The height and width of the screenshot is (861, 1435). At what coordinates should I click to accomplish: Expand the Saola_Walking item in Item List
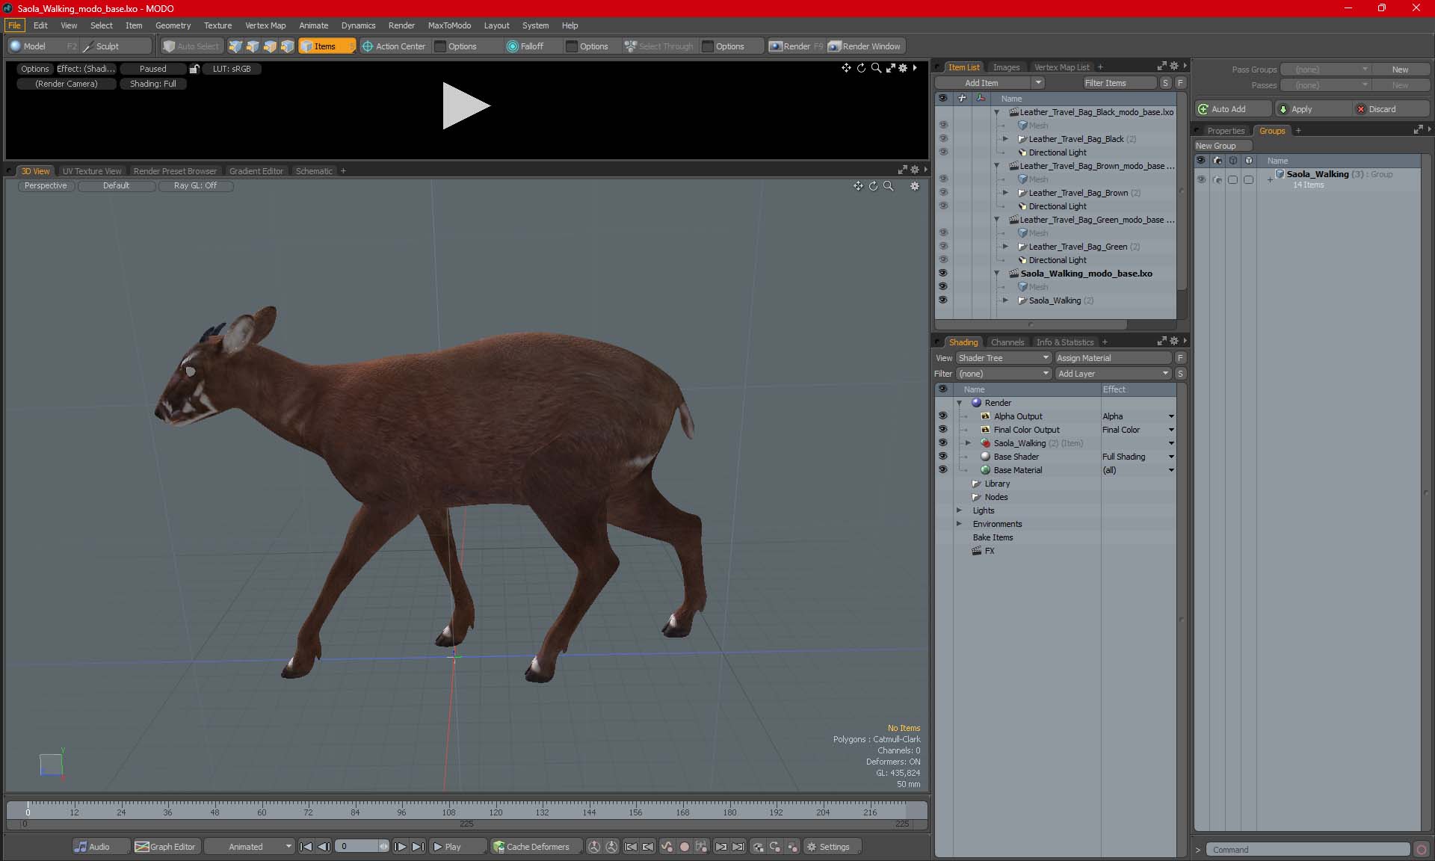[x=1005, y=300]
